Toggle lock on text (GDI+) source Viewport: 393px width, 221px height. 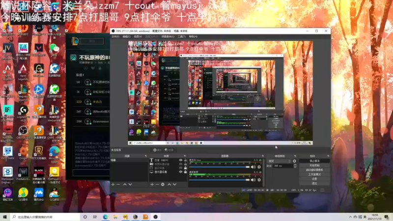[186, 160]
